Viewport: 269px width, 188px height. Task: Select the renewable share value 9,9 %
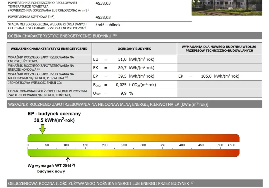[x=127, y=93]
